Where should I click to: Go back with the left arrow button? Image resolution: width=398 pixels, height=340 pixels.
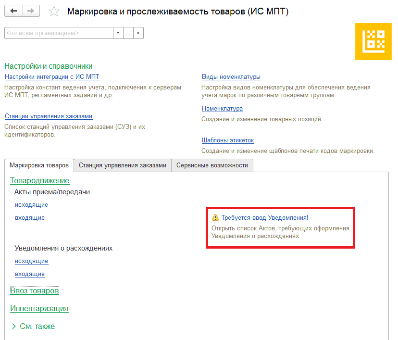(13, 11)
